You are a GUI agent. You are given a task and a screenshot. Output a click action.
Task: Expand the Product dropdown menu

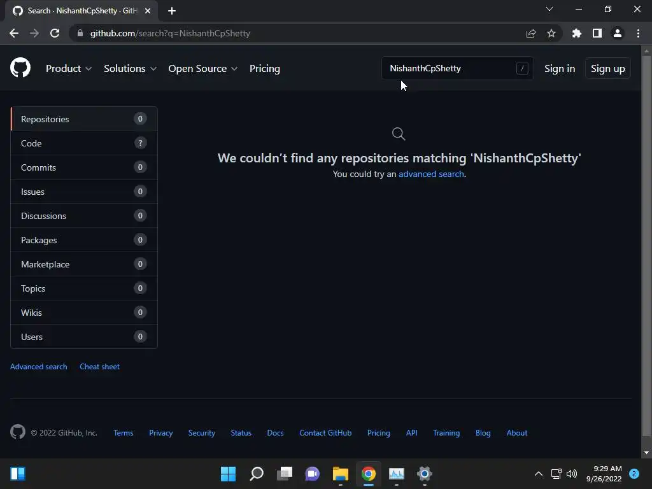coord(69,69)
